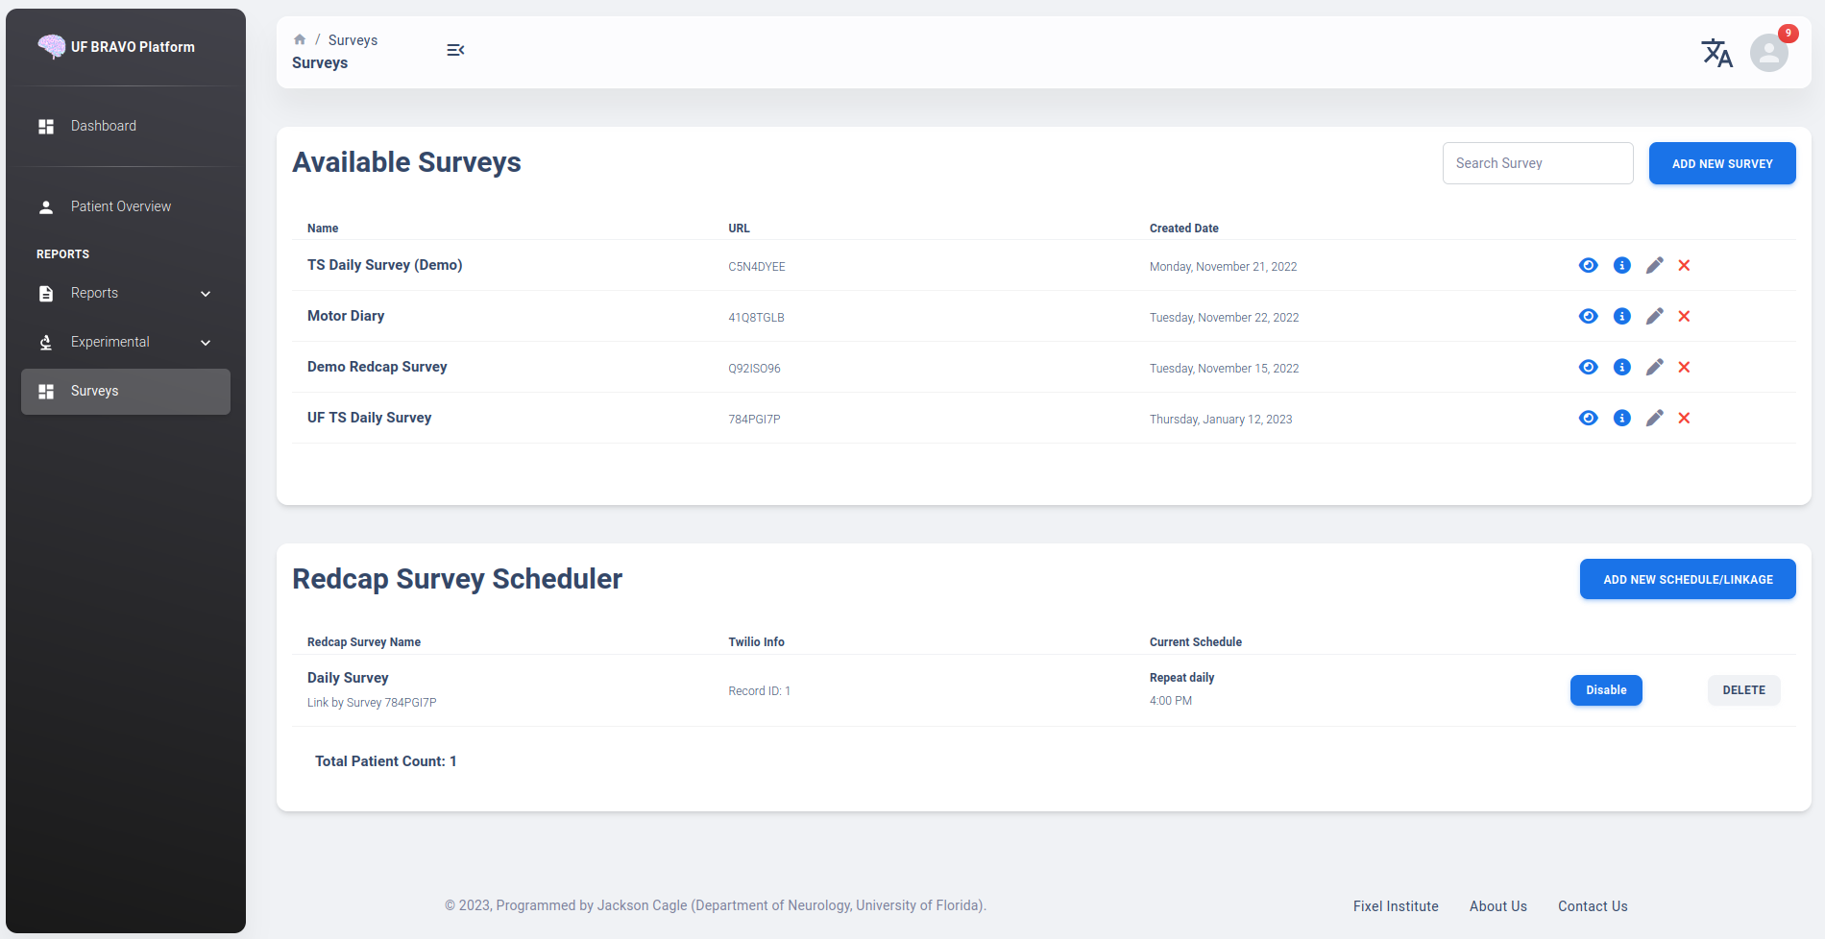Disable the Daily Survey schedule

1605,690
